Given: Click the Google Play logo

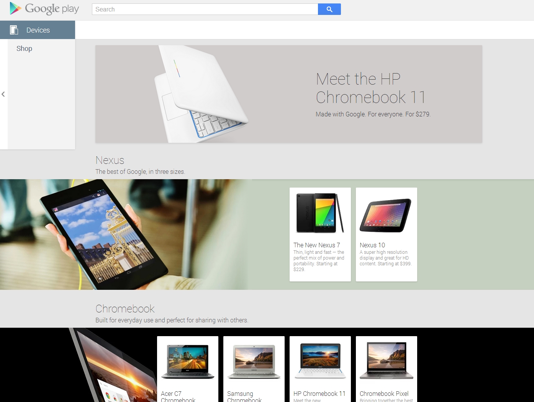Looking at the screenshot, I should [x=44, y=9].
